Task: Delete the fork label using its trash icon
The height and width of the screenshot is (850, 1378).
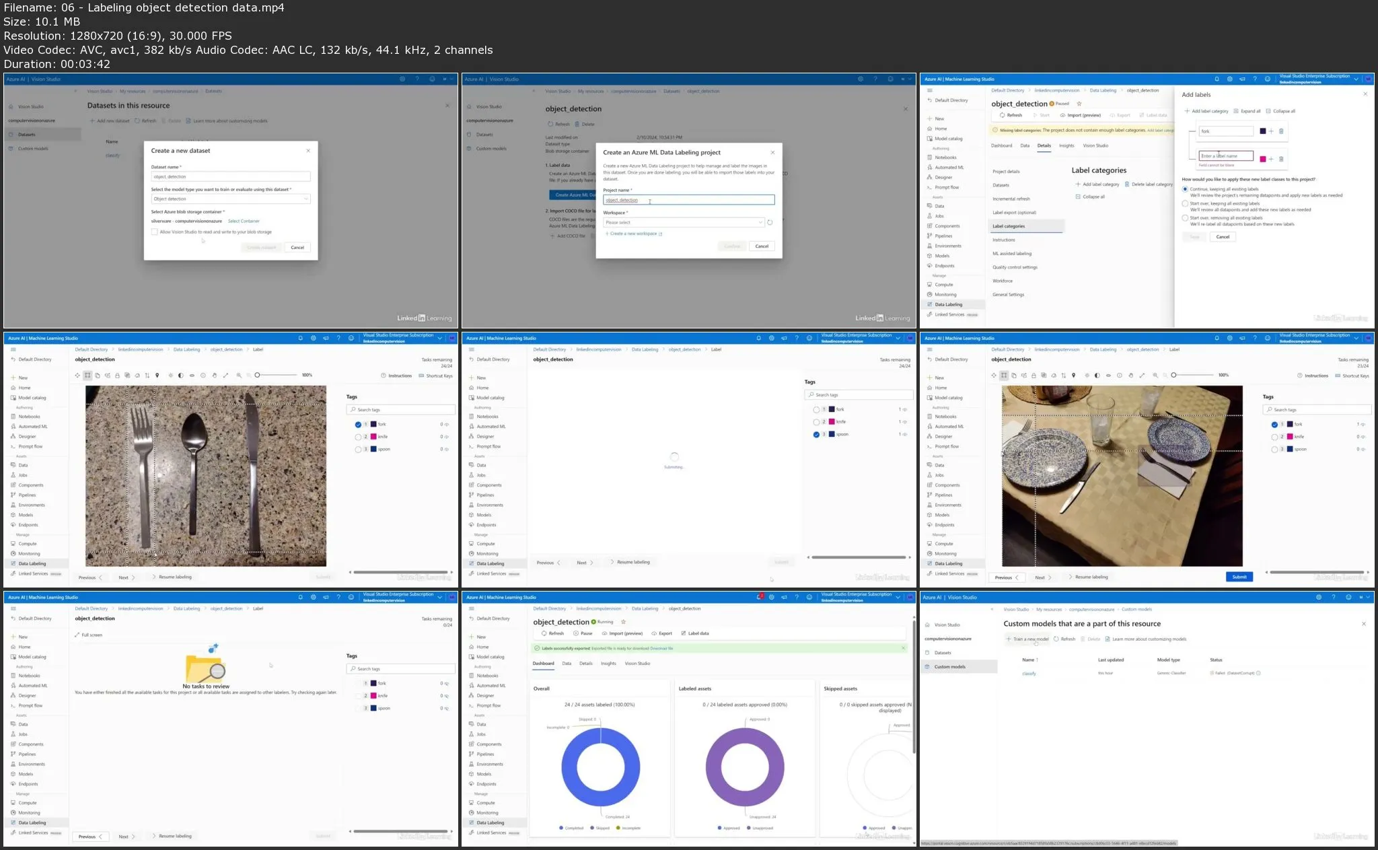Action: [1281, 131]
